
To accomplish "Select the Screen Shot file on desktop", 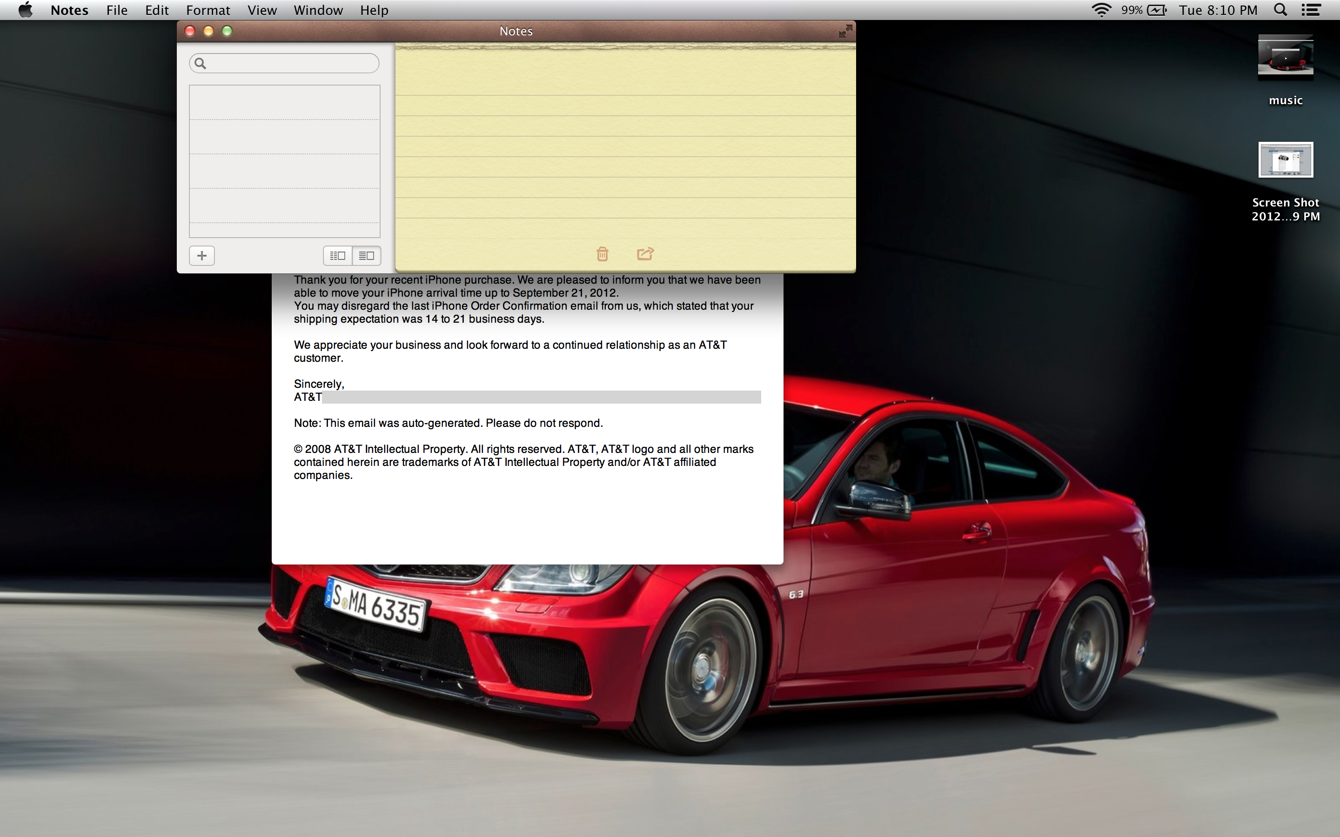I will point(1285,160).
